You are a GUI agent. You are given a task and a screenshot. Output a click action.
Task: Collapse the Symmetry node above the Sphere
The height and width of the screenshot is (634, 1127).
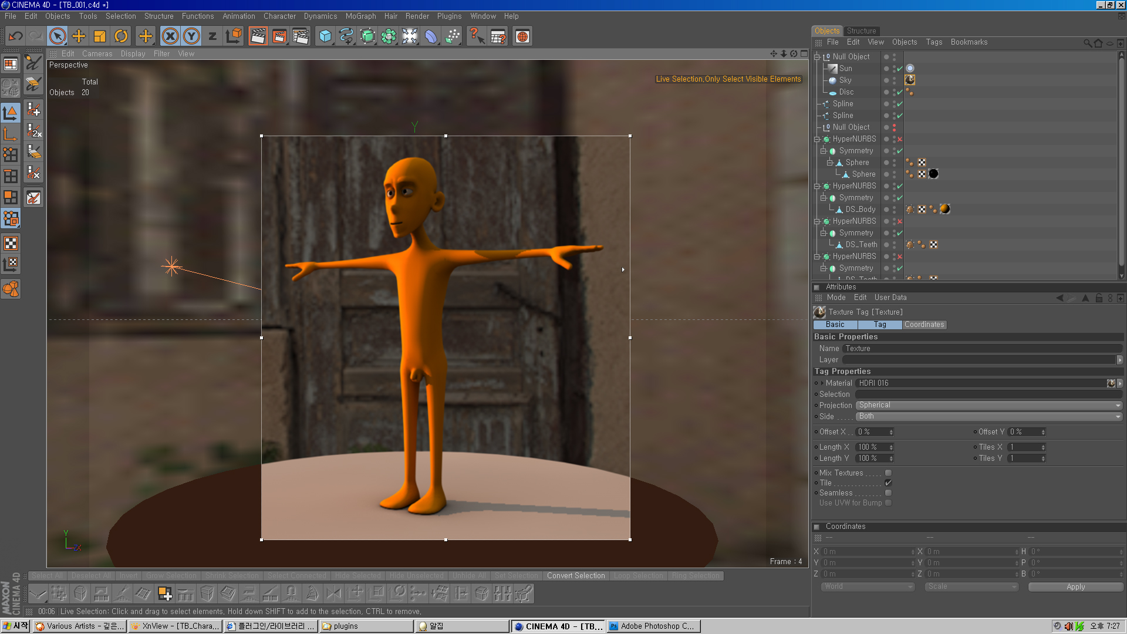(823, 151)
